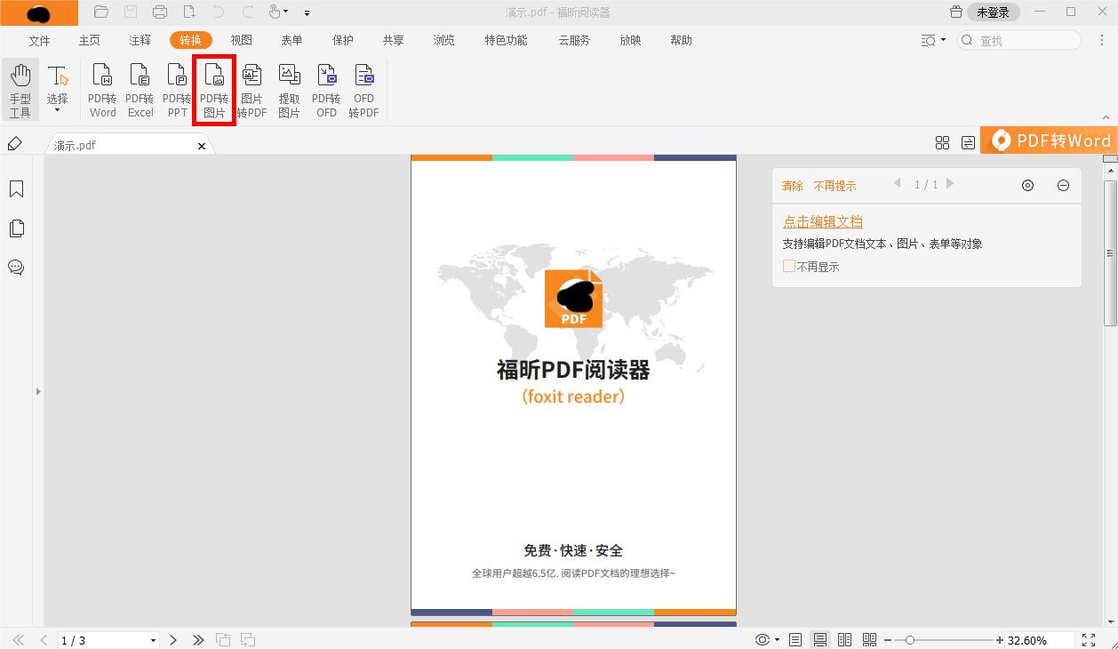Open the page thumbnails panel
Viewport: 1118px width, 649px height.
coord(15,228)
